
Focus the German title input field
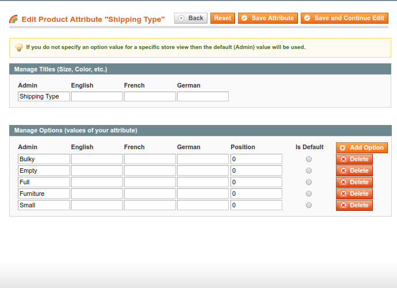coord(203,97)
